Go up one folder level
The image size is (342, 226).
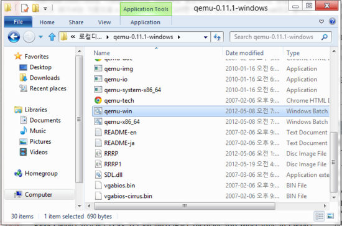coord(52,37)
